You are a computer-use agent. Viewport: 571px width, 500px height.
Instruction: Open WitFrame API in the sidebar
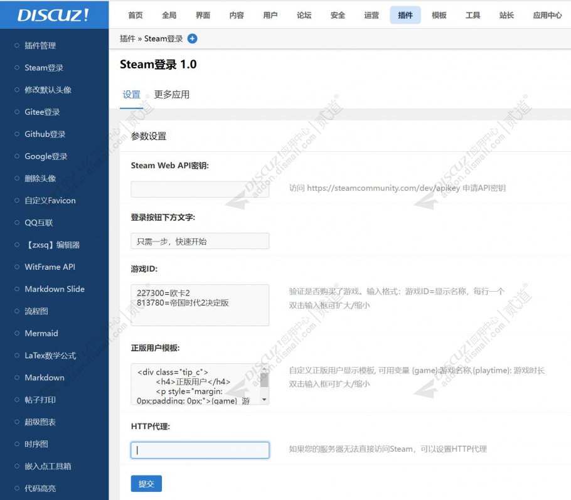tap(50, 267)
